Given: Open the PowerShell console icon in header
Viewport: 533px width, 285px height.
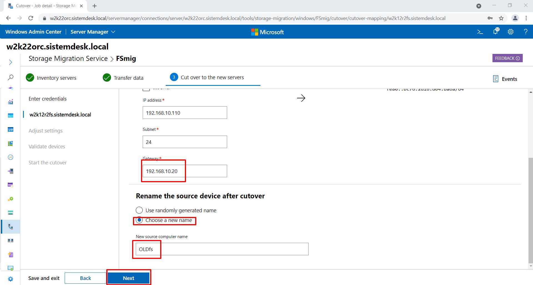Looking at the screenshot, I should (480, 32).
